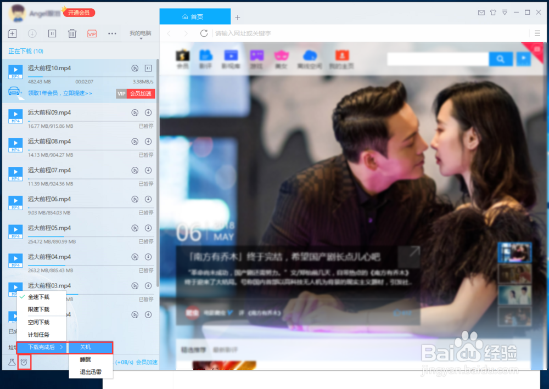This screenshot has width=549, height=389.
Task: Open the title bar triangle dropdown menu
Action: point(505,13)
